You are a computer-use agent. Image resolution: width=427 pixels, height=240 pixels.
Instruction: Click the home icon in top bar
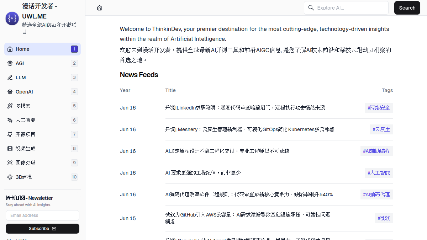pyautogui.click(x=100, y=8)
